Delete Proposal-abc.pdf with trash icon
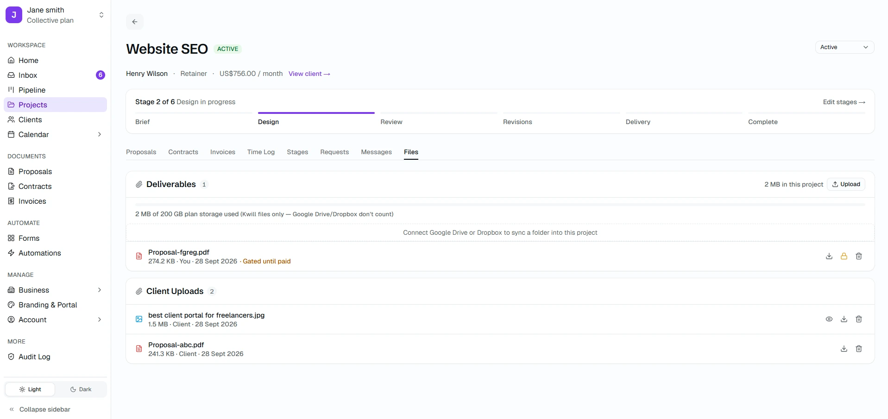Screen dimensions: 888x419 coord(859,349)
